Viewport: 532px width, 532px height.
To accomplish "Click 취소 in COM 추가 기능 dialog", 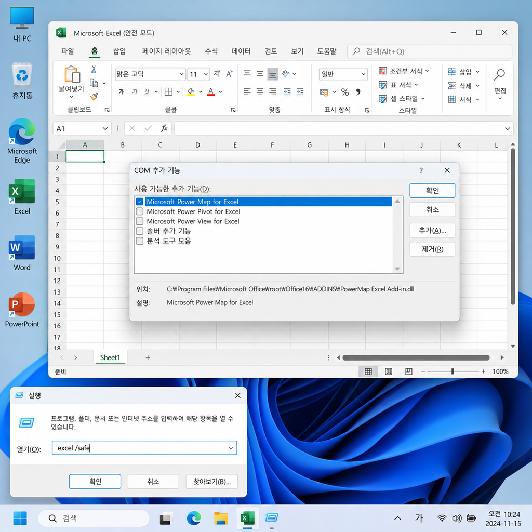I will click(432, 210).
